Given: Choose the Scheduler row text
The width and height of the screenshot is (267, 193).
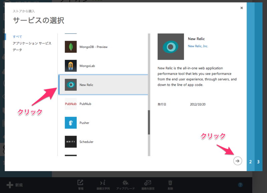Looking at the screenshot, I should [86, 142].
